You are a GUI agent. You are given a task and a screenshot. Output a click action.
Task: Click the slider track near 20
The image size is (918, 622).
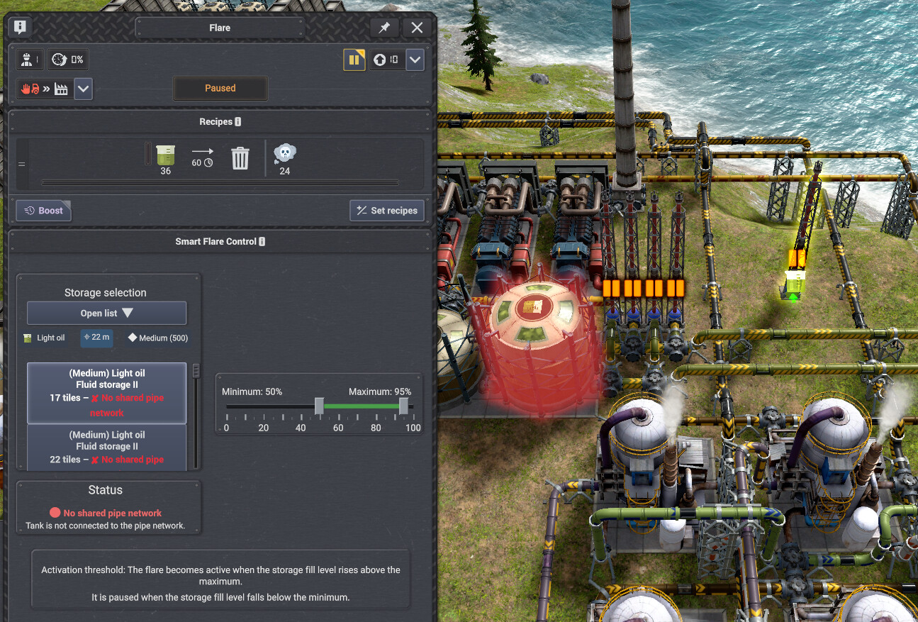[264, 406]
